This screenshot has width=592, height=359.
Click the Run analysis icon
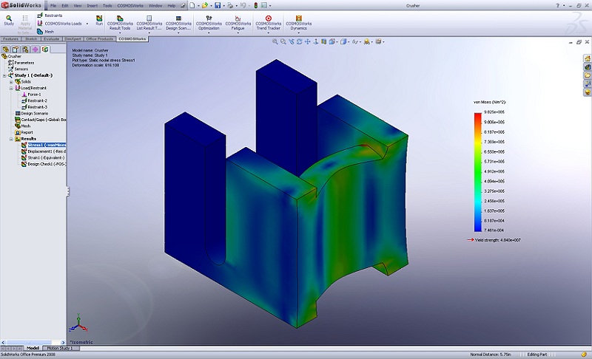pos(99,18)
